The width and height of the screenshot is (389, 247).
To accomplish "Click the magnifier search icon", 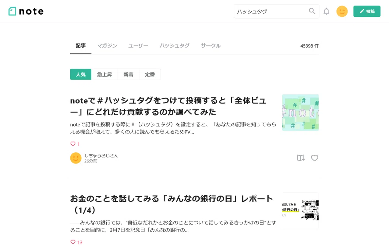I will (312, 11).
